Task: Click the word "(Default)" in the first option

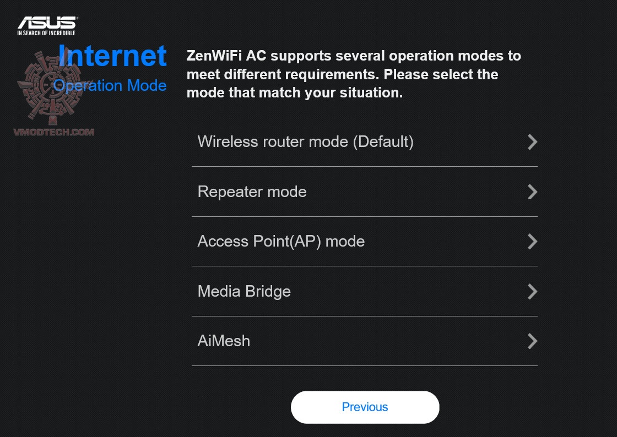Action: tap(383, 142)
